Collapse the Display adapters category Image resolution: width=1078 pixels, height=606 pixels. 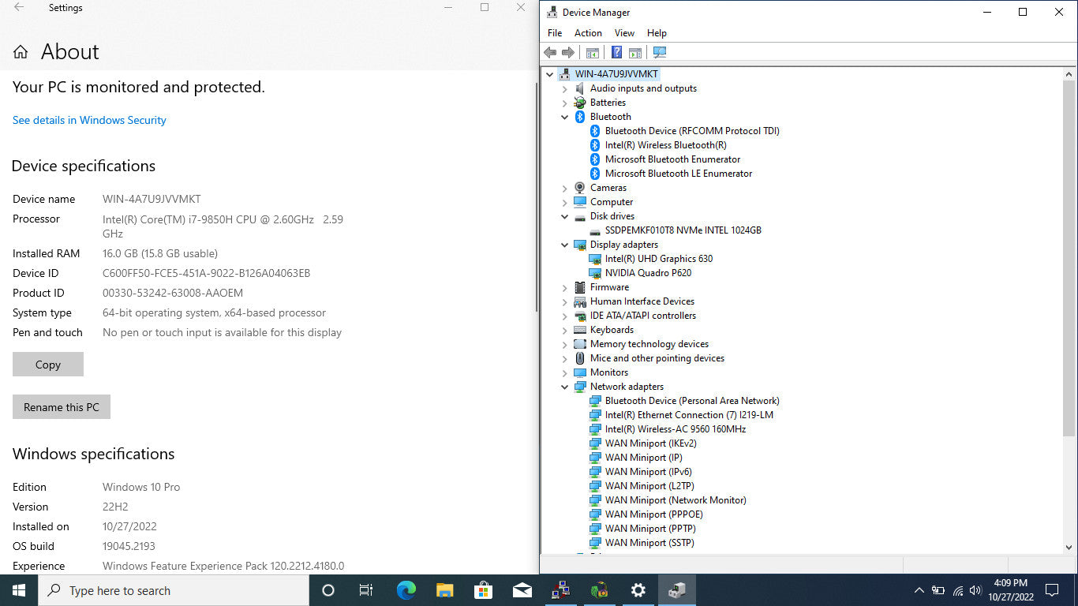click(x=565, y=245)
